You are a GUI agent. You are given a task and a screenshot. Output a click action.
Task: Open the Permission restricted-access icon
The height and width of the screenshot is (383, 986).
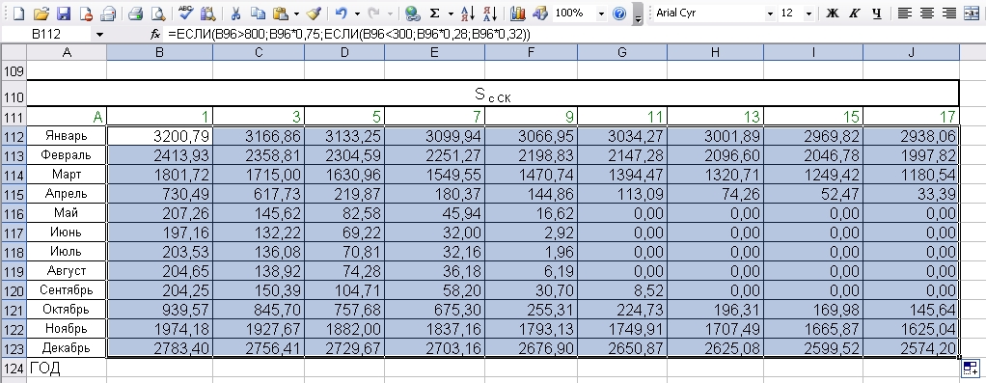(86, 13)
